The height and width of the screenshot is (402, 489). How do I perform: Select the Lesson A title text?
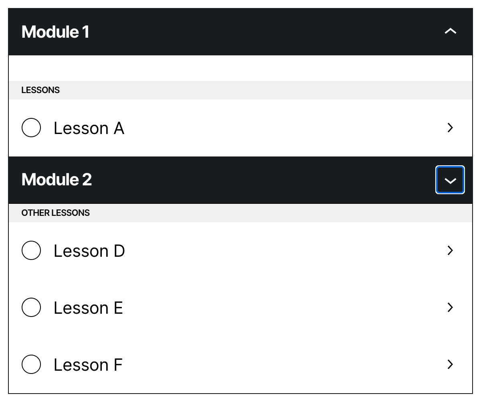89,128
